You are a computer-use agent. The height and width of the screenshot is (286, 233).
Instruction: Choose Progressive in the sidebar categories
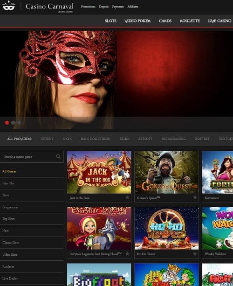(x=10, y=207)
